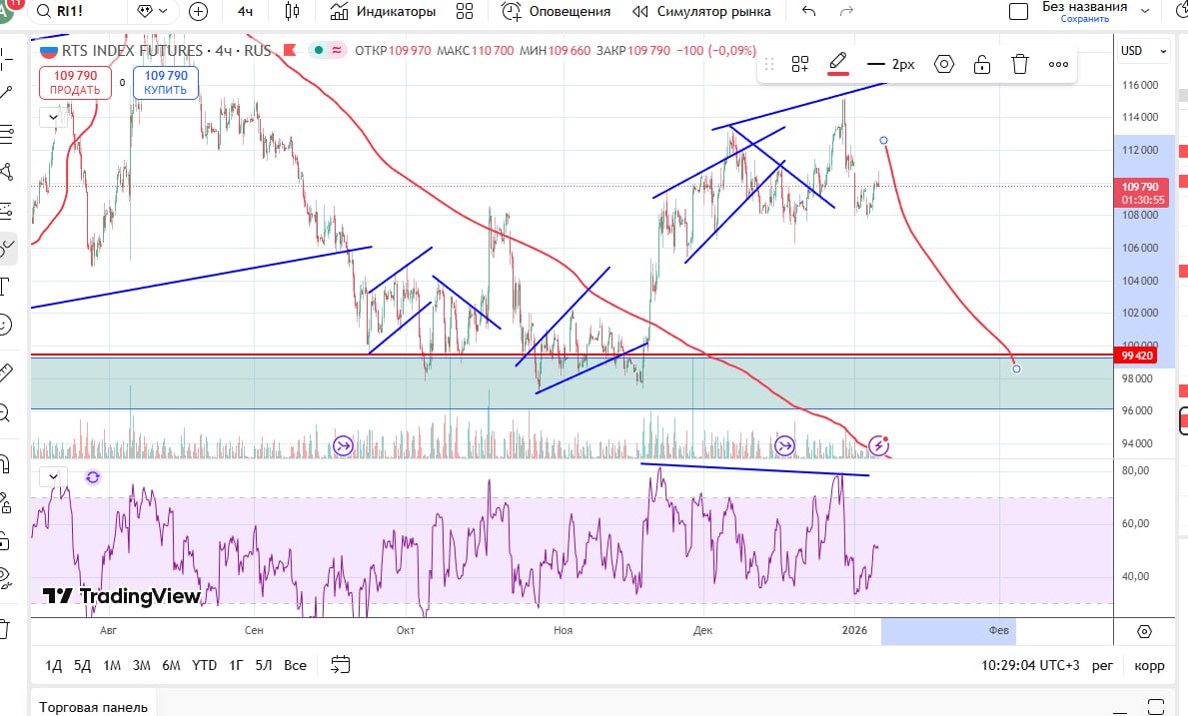This screenshot has height=716, width=1188.
Task: Select the Text tool in left sidebar
Action: coord(6,287)
